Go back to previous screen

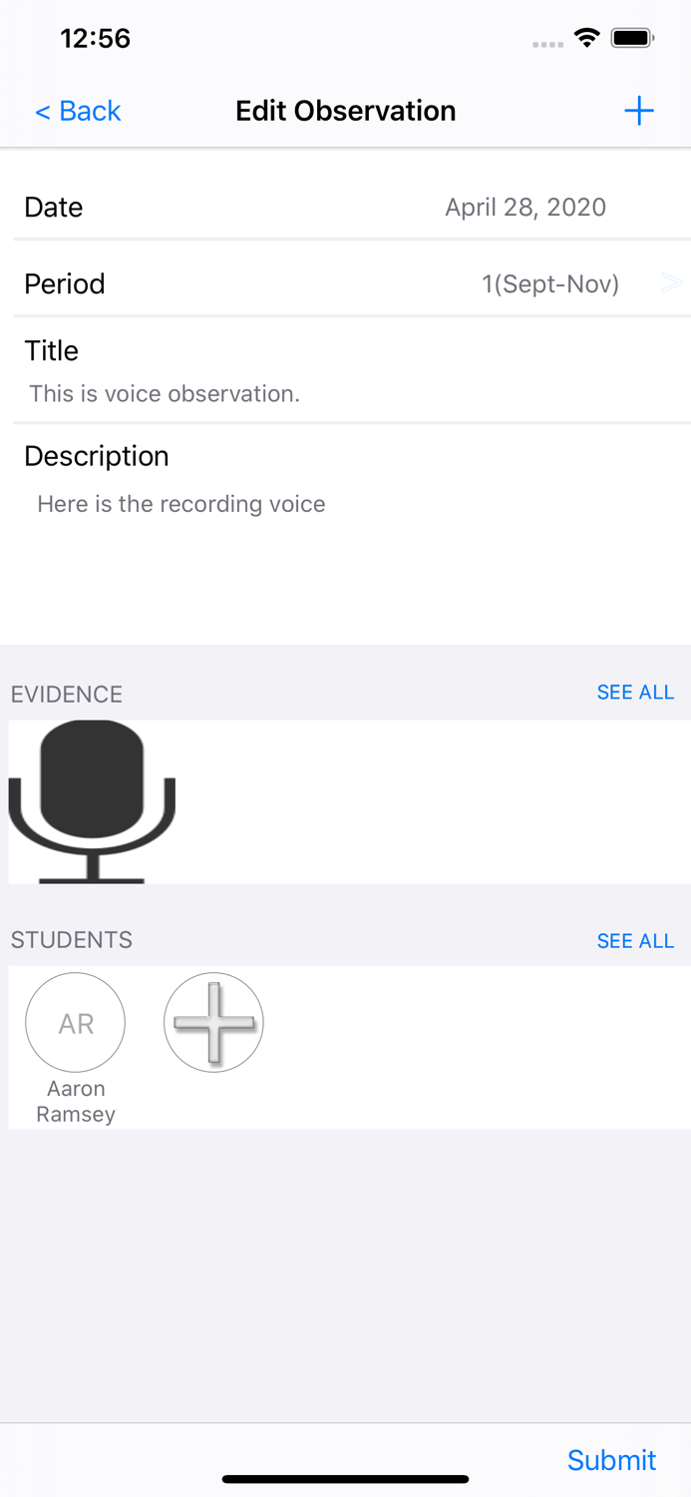click(x=78, y=111)
